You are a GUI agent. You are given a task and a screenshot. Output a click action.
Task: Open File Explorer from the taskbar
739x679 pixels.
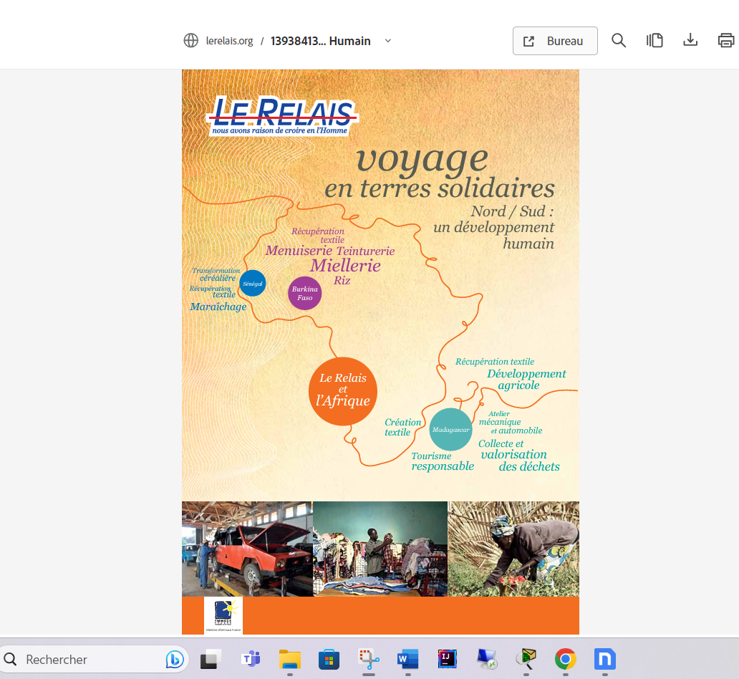[x=290, y=659]
